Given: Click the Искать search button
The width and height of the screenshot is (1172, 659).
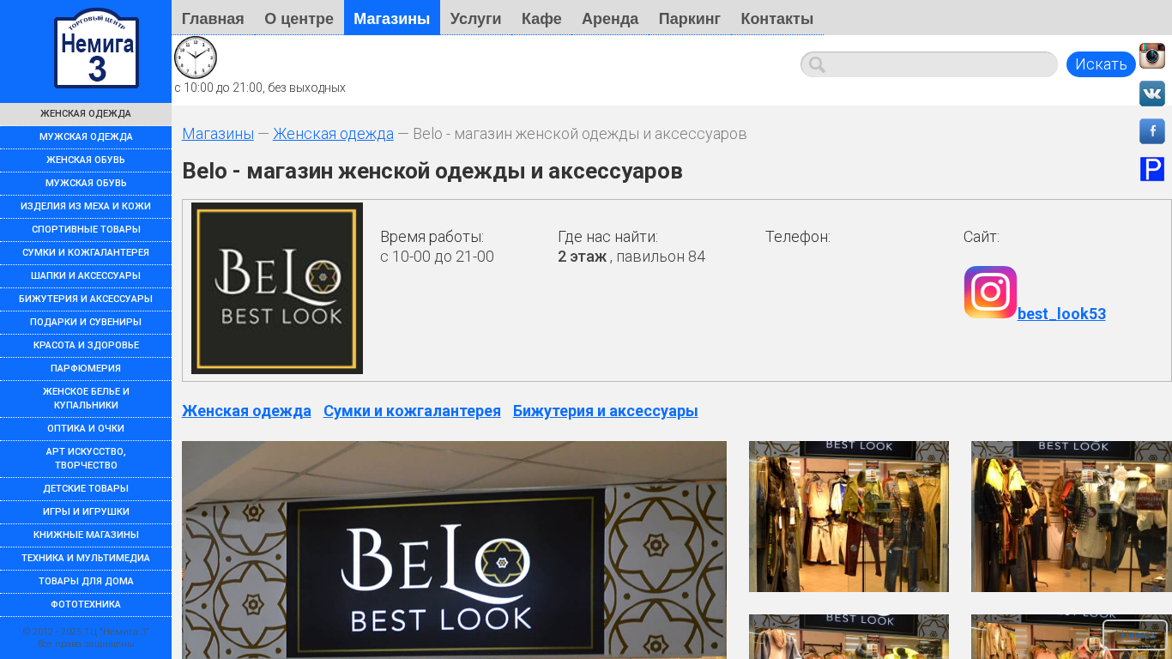Looking at the screenshot, I should pos(1101,64).
